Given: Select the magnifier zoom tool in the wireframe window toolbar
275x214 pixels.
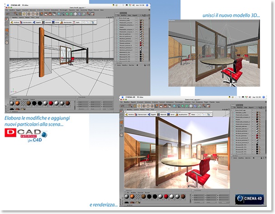Looking at the screenshot, I should [16, 14].
